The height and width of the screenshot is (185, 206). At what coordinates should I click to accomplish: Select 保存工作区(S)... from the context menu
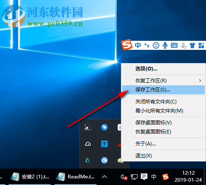[163, 90]
